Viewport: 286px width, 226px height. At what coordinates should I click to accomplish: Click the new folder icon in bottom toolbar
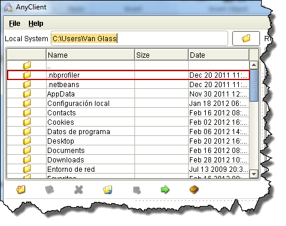point(21,190)
